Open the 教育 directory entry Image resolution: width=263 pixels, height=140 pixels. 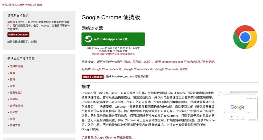pos(12,79)
